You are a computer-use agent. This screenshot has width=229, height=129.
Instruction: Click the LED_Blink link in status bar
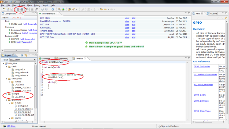click(11, 126)
